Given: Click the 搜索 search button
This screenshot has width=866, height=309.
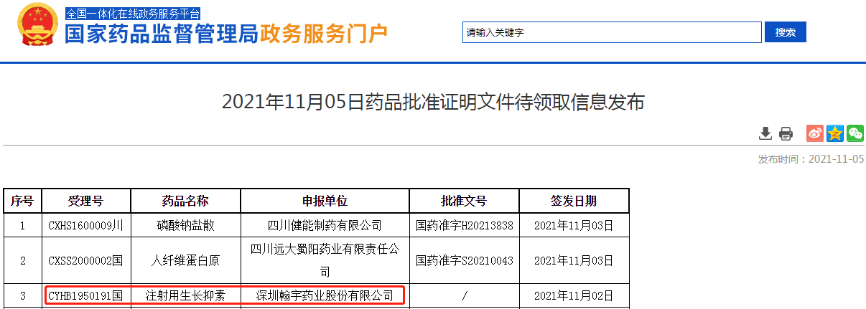Looking at the screenshot, I should 786,32.
